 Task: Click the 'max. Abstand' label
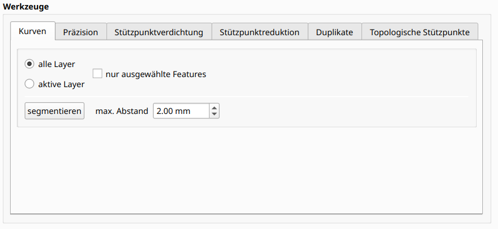click(122, 111)
